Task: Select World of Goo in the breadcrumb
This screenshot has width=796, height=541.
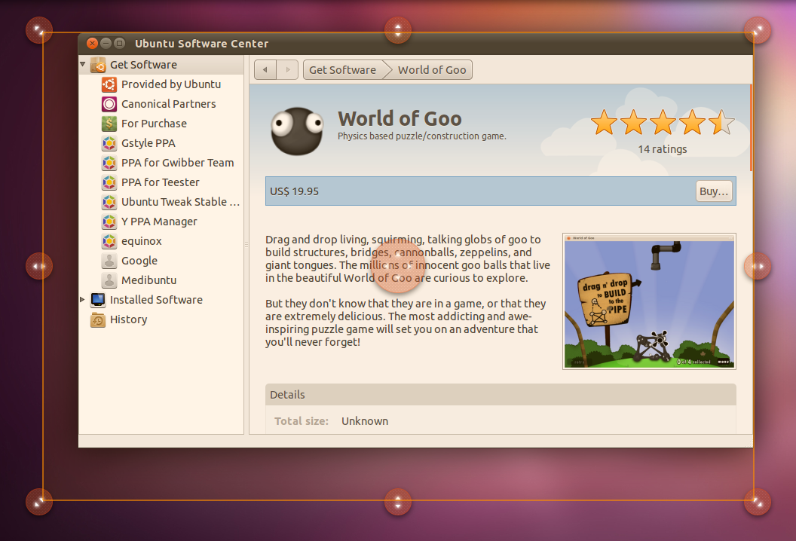Action: click(431, 69)
